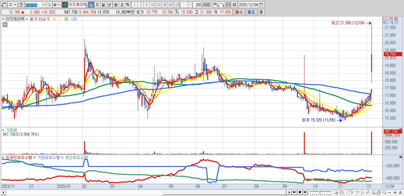Select the 60 interval button
404x196 pixels.
[171, 5]
